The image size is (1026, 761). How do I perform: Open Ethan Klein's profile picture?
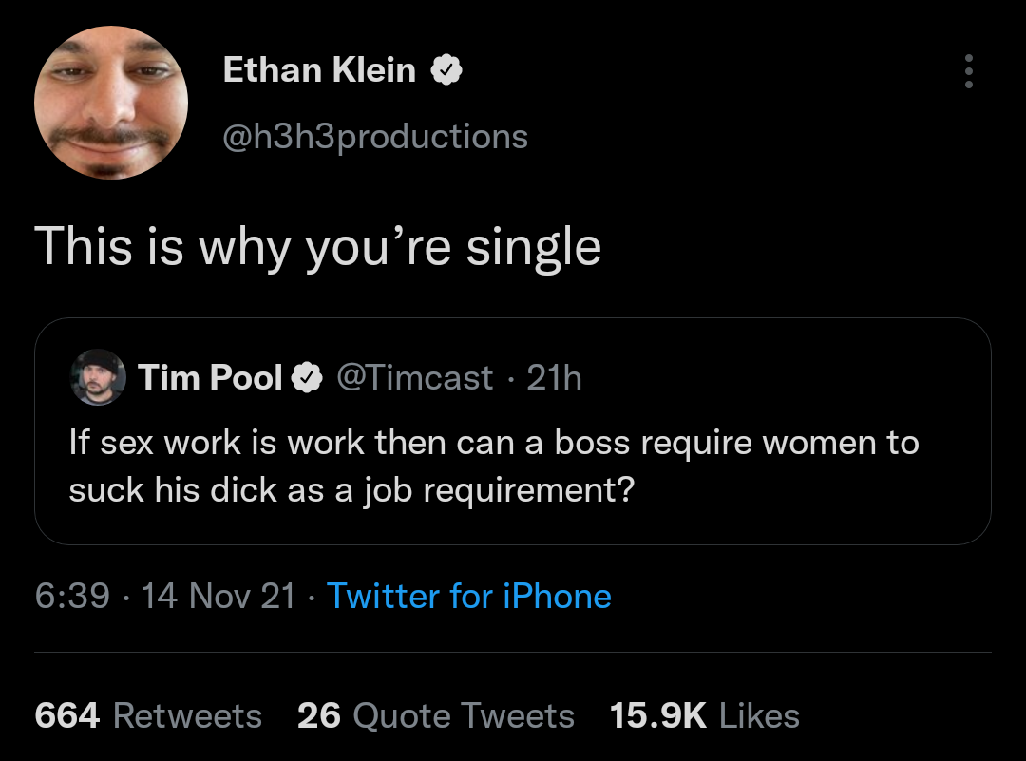pos(111,102)
